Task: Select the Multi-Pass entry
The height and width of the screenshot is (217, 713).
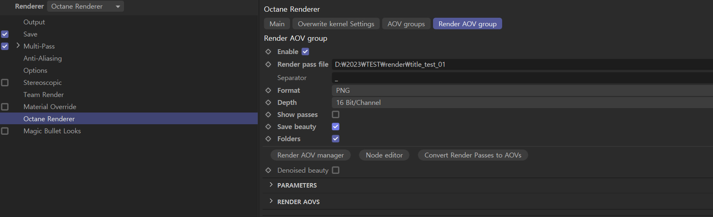Action: pos(39,46)
